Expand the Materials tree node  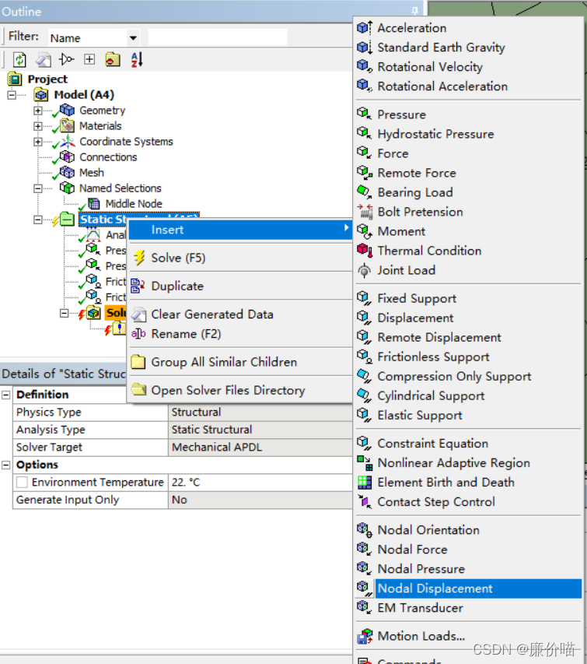(38, 126)
